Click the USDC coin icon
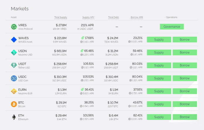The height and width of the screenshot is (130, 204). coord(14,78)
